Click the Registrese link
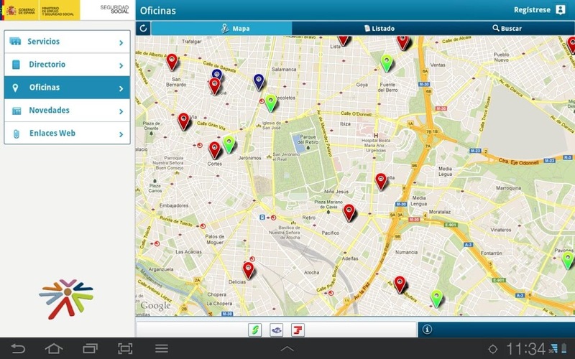Viewport: 575px width, 359px height. pos(532,10)
